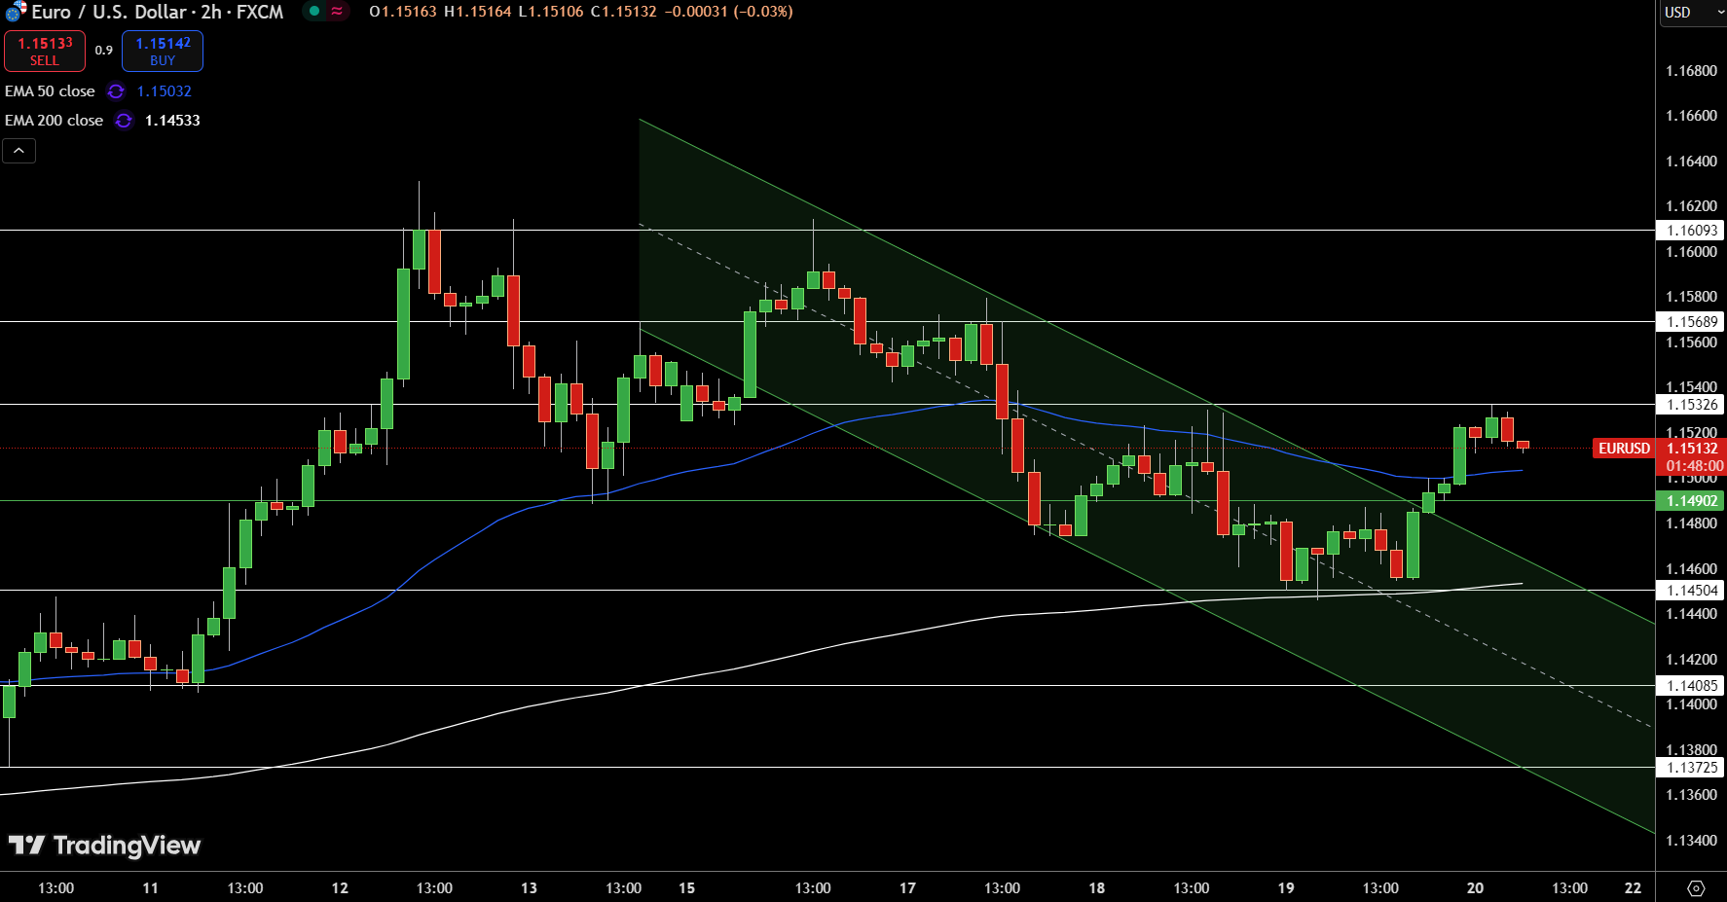The height and width of the screenshot is (902, 1727).
Task: Click date 12 on time axis
Action: click(x=340, y=888)
